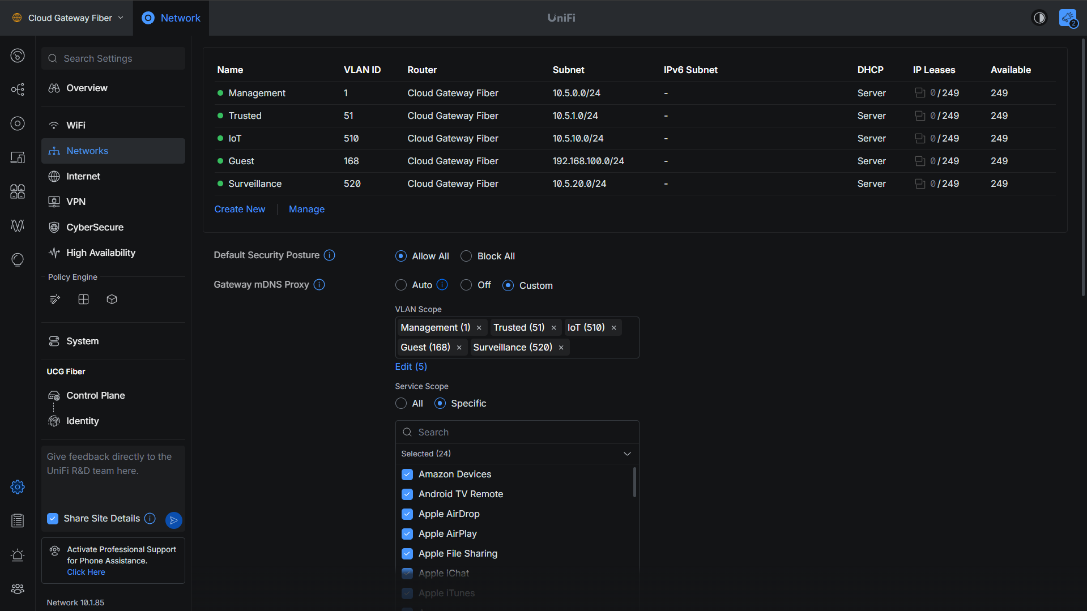1087x611 pixels.
Task: Remove Trusted (51) from VLAN Scope
Action: tap(554, 328)
